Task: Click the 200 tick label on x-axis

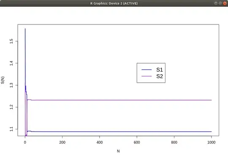Action: 62,142
